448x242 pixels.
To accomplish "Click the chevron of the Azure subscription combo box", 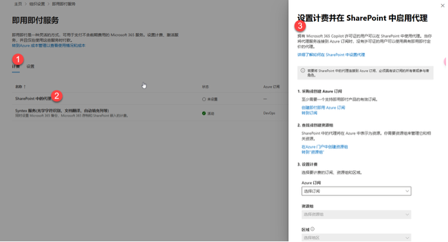I will pyautogui.click(x=407, y=191).
